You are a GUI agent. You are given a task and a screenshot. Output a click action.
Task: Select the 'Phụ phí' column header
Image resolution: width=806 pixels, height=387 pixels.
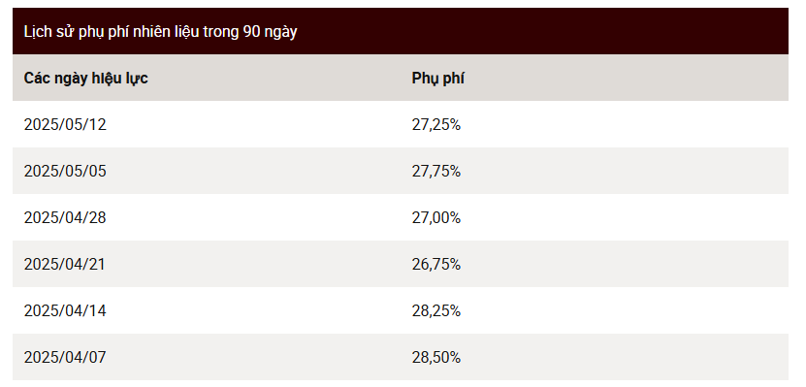[438, 79]
